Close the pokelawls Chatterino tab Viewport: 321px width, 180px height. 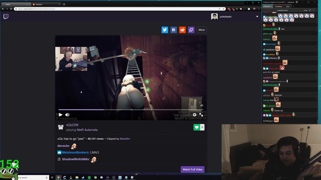tap(272, 6)
